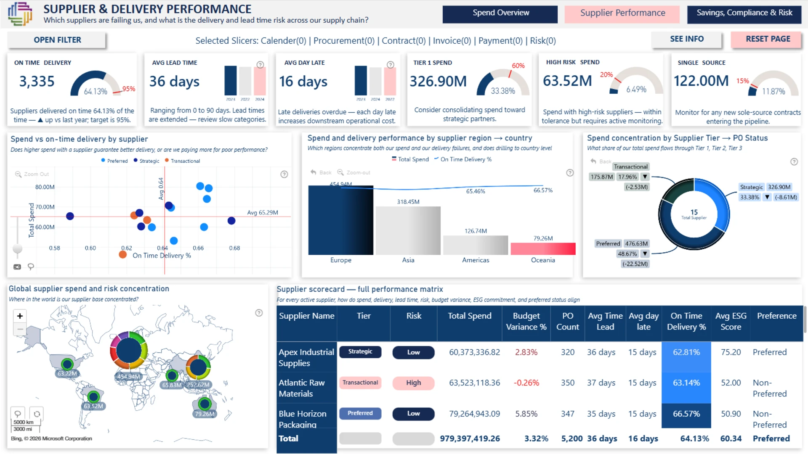The height and width of the screenshot is (454, 808).
Task: Open the tier donut chart help icon
Action: click(x=794, y=162)
